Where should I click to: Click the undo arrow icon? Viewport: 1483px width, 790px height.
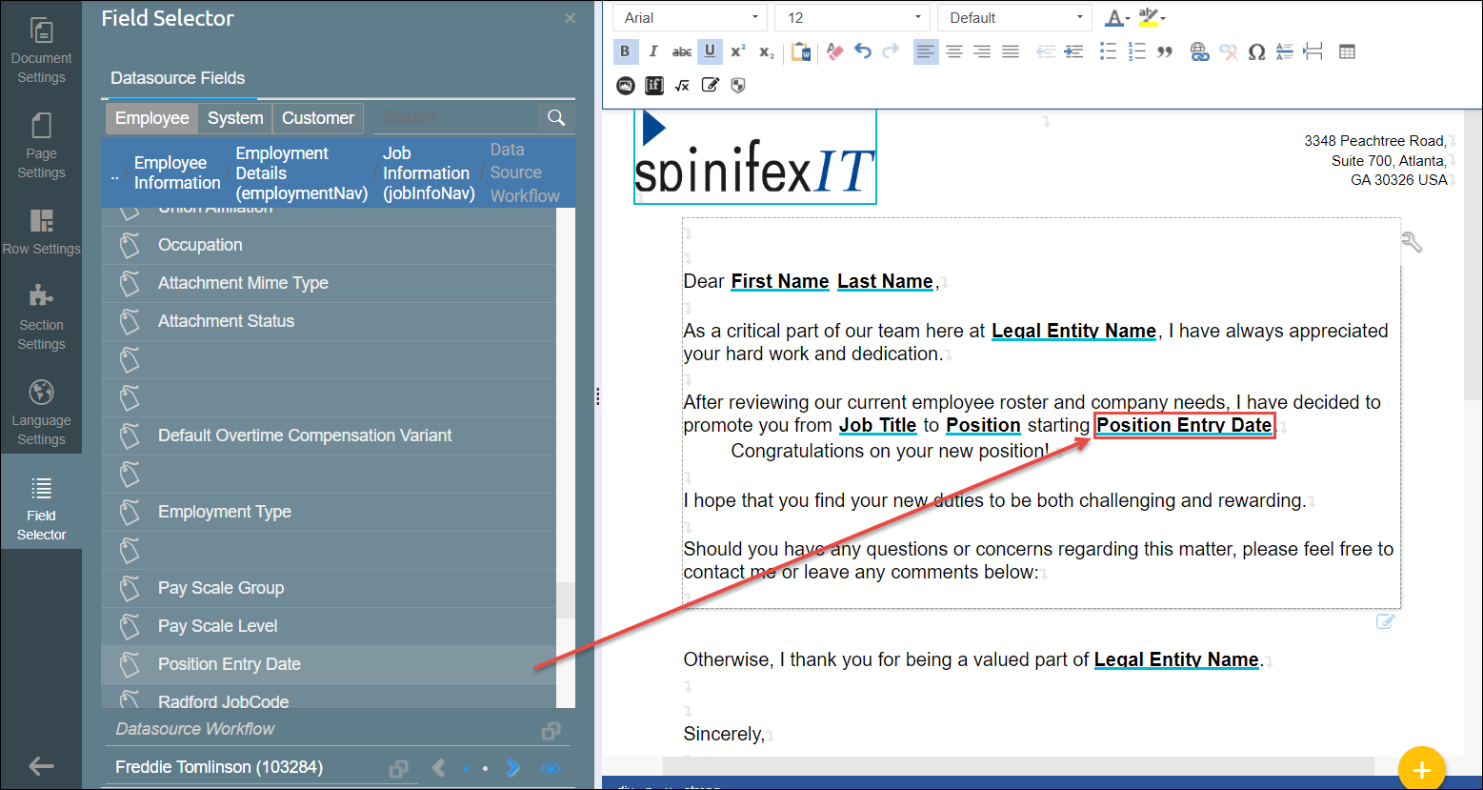click(863, 52)
